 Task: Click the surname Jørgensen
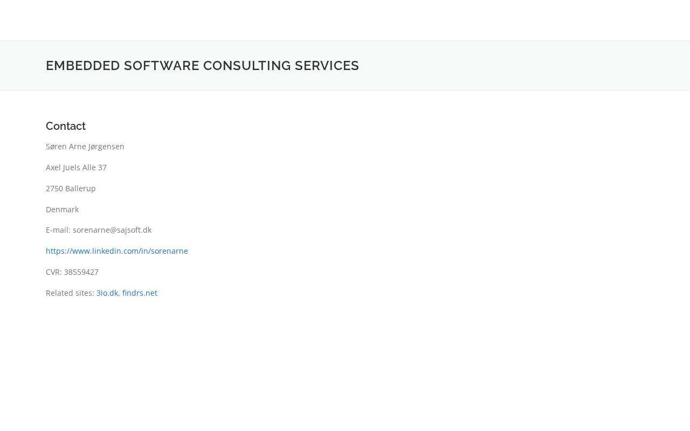106,147
